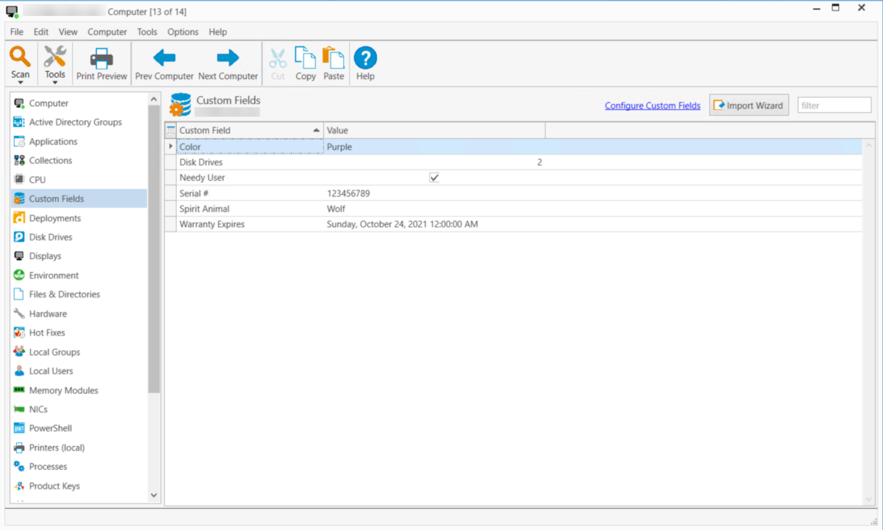This screenshot has height=530, width=883.
Task: Click the Import Wizard button
Action: (749, 106)
